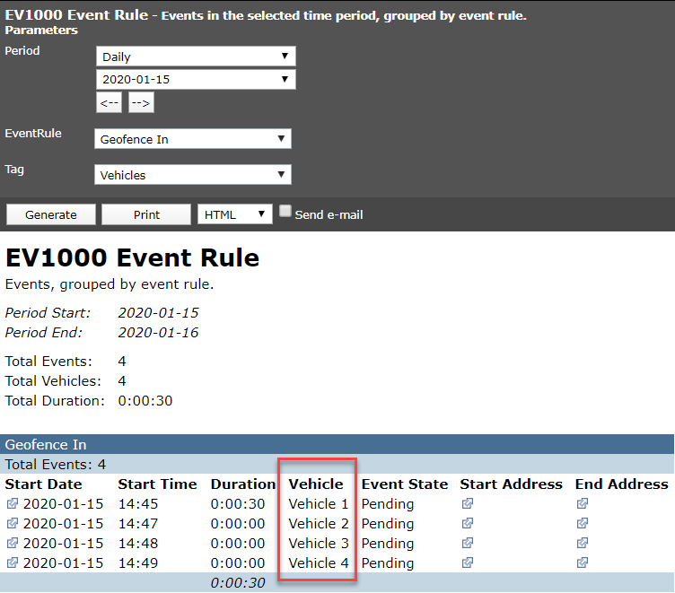Open event link icon beside the 14:47 start date
This screenshot has width=675, height=593.
[13, 523]
